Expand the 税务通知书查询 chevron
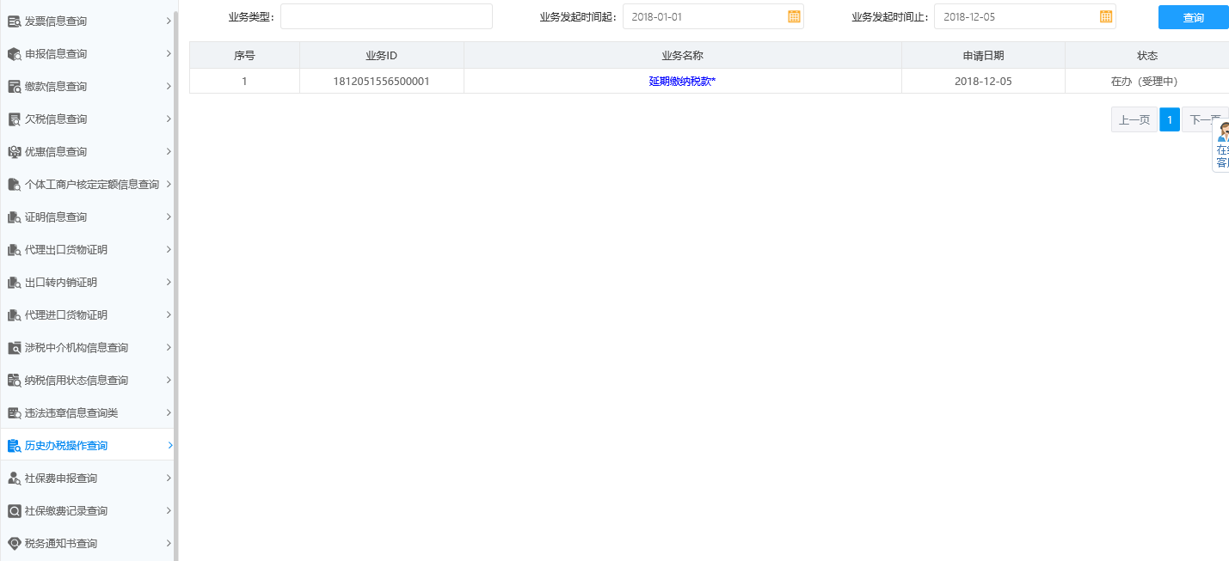The height and width of the screenshot is (561, 1229). tap(169, 543)
